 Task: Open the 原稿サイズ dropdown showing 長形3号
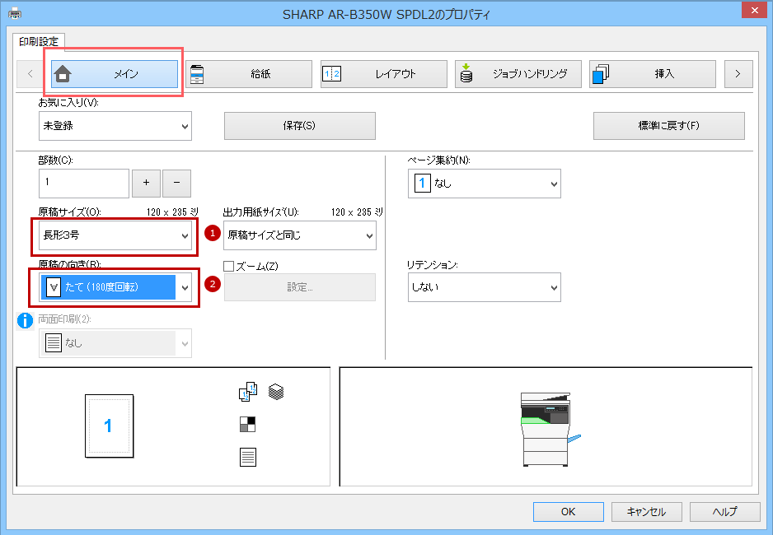[x=115, y=235]
